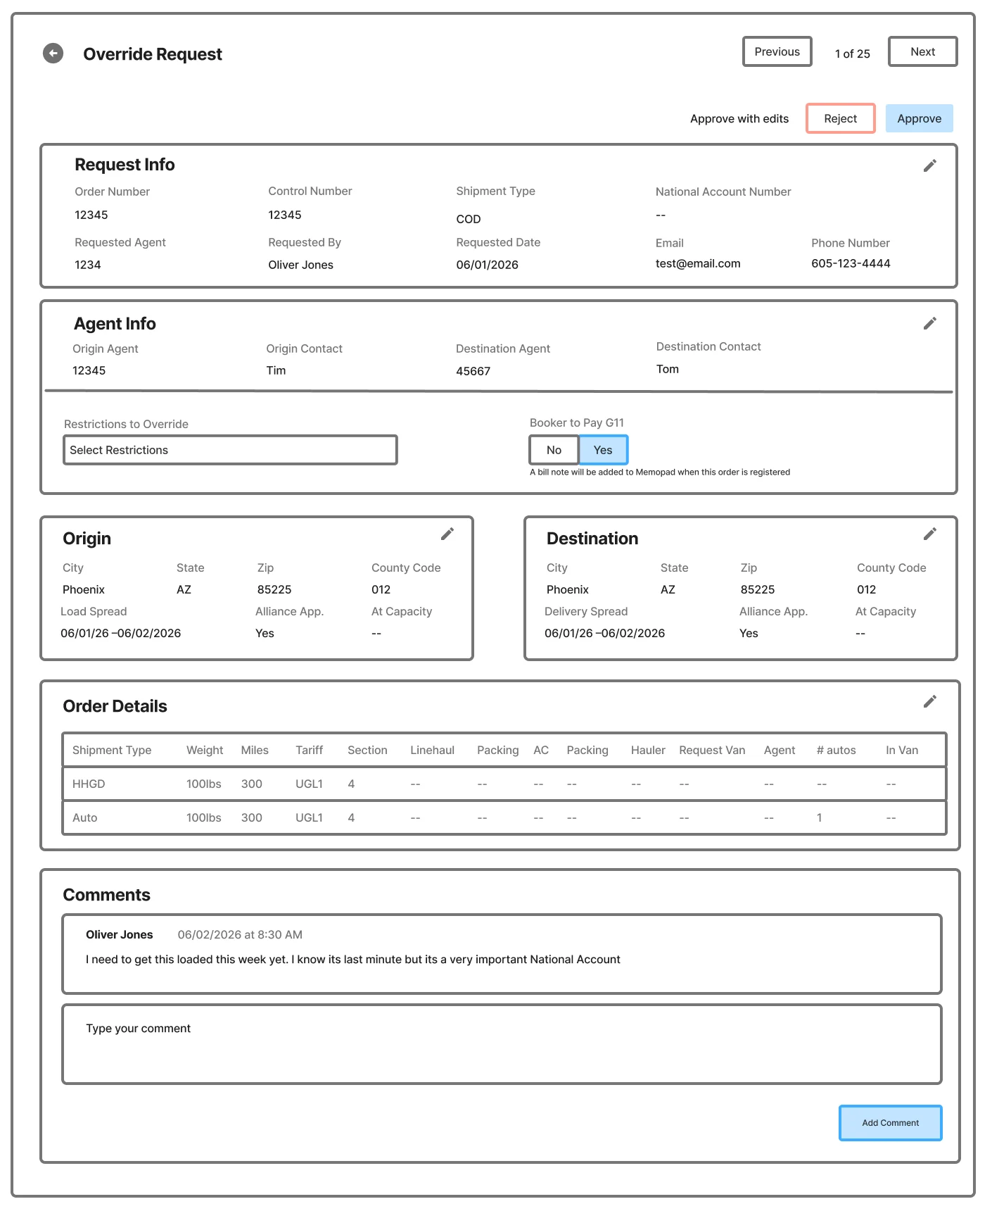Click Requested Agent value 1234
Image resolution: width=992 pixels, height=1211 pixels.
[x=88, y=265]
